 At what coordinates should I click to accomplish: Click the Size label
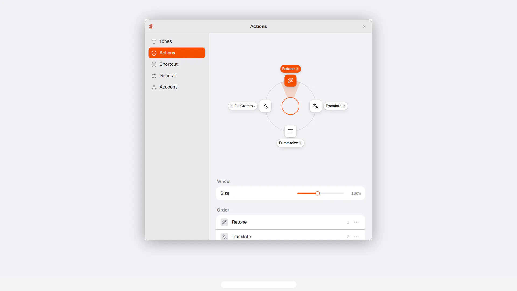tap(225, 193)
